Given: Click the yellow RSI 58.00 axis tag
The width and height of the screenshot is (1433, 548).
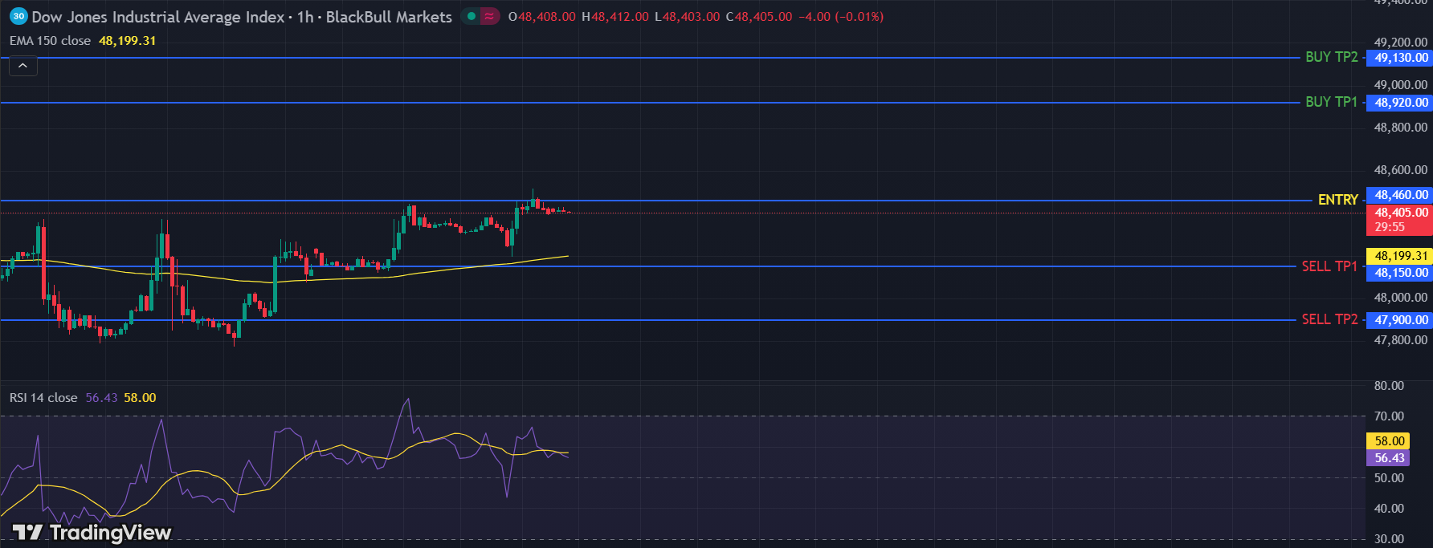Looking at the screenshot, I should (x=1389, y=441).
